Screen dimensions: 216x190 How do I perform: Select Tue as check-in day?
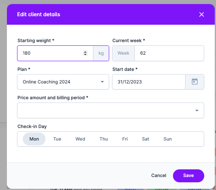[x=57, y=139]
